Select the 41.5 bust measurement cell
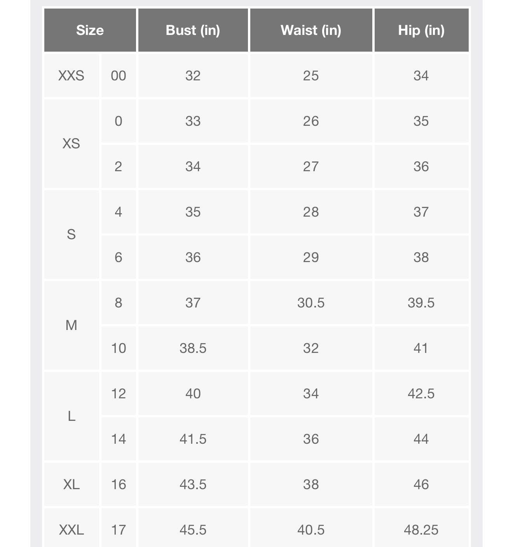The image size is (513, 547). (193, 439)
